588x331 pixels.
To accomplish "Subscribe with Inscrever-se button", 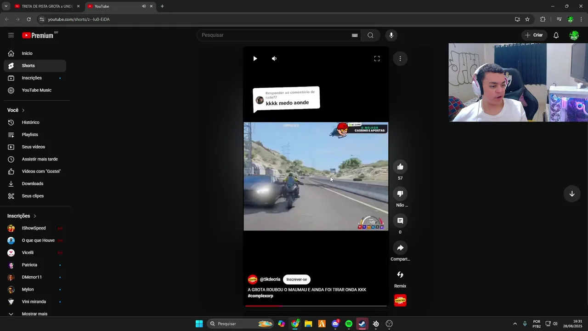I will click(x=297, y=280).
